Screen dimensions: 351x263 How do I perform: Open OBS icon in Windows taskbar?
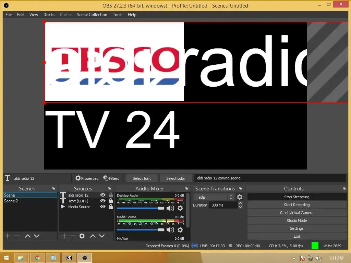pyautogui.click(x=85, y=258)
